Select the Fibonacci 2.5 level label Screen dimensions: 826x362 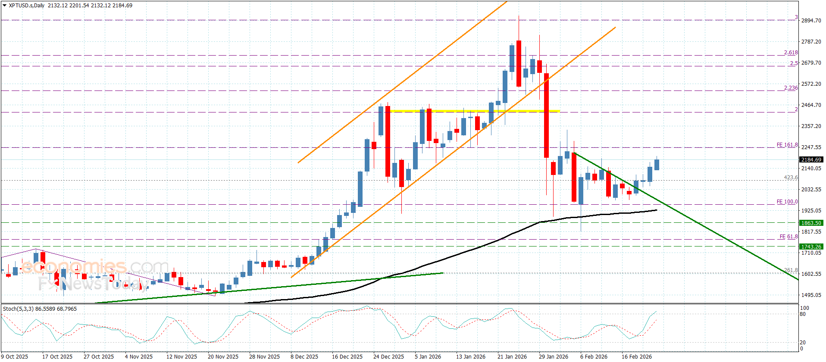pos(794,63)
